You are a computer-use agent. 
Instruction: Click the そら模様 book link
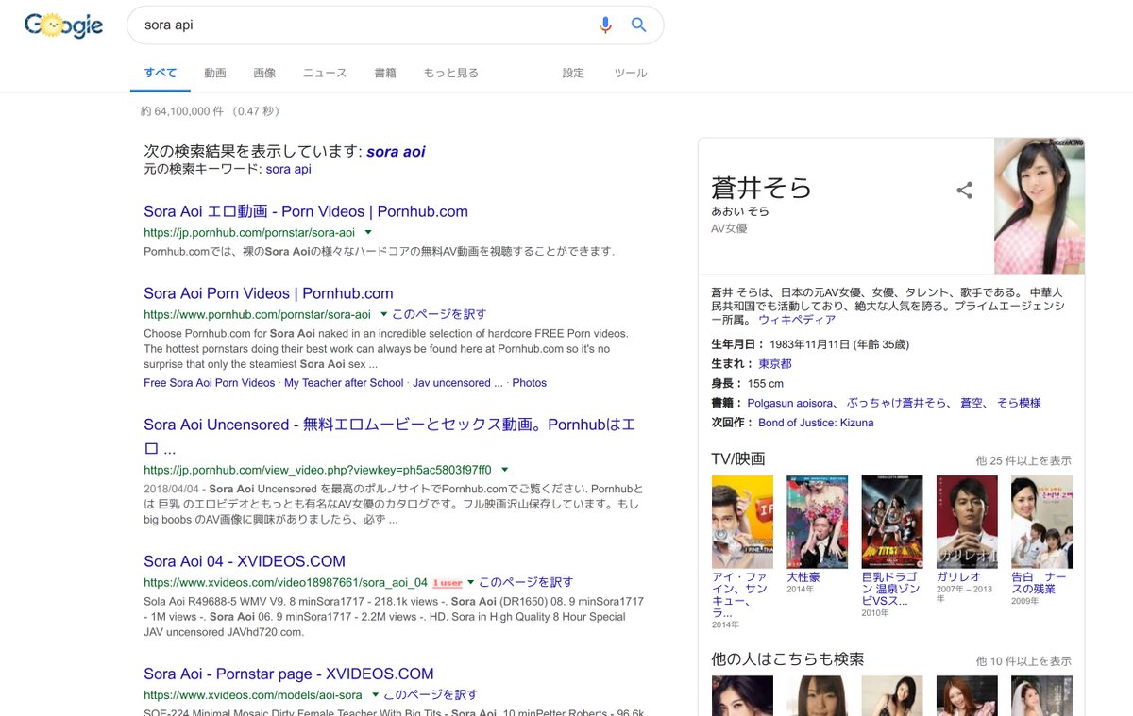click(x=1018, y=403)
